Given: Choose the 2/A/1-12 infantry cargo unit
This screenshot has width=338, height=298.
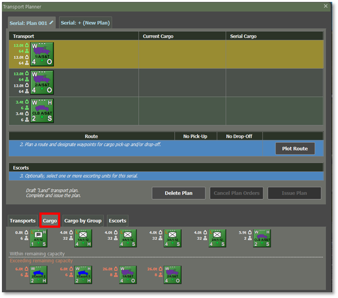Looking at the screenshot, I should point(217,239).
